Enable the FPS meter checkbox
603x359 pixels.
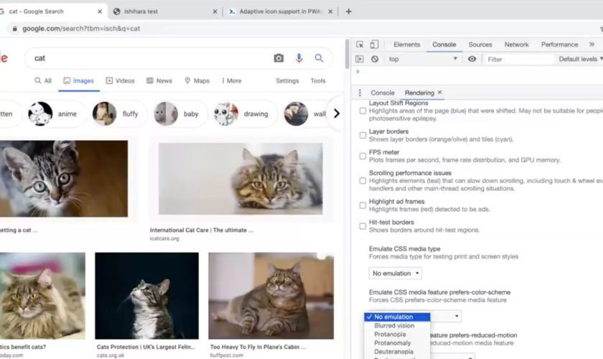pyautogui.click(x=363, y=156)
